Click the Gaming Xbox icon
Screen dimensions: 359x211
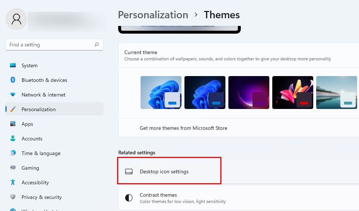pos(12,168)
